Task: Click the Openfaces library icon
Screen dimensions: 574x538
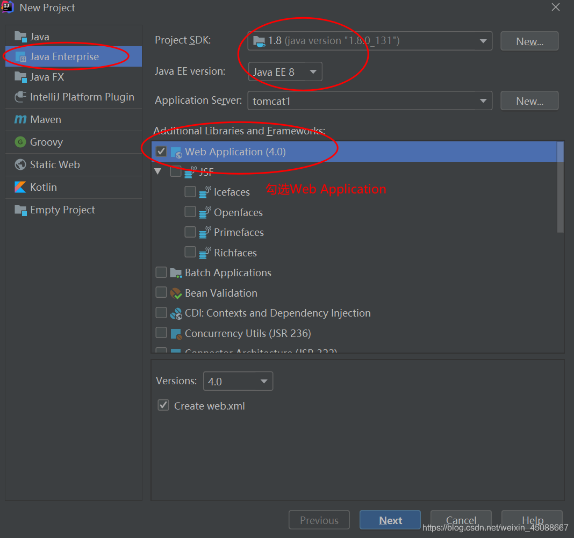Action: click(205, 212)
